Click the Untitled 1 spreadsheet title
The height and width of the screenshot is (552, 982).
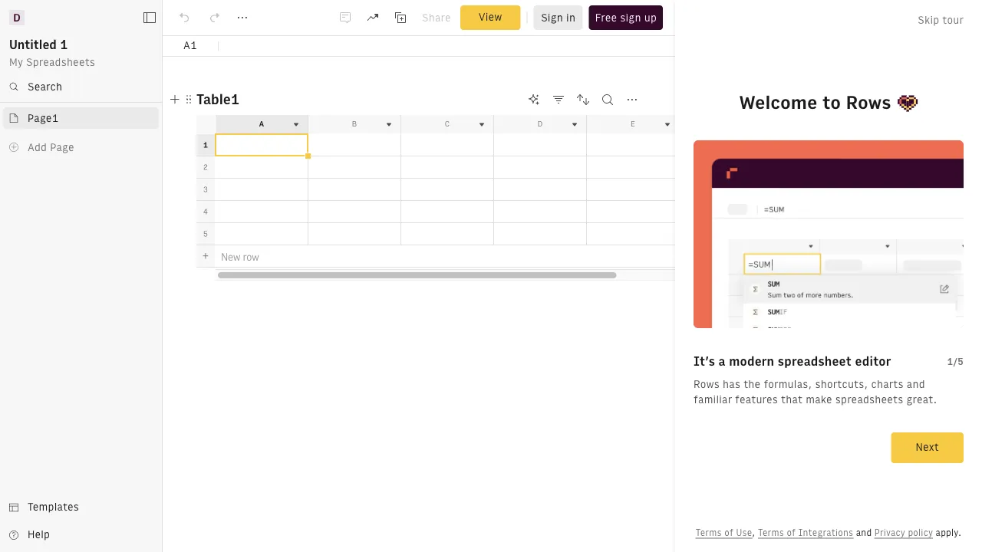[x=38, y=44]
